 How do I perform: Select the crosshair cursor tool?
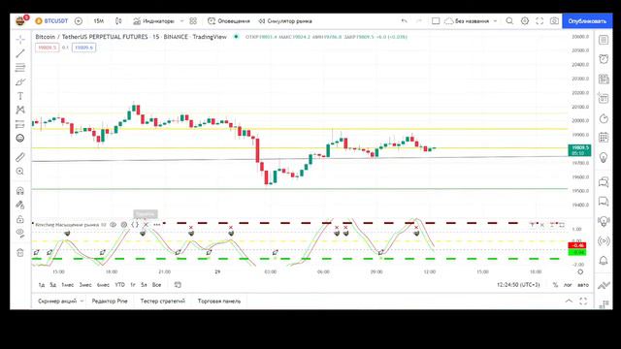[x=20, y=39]
